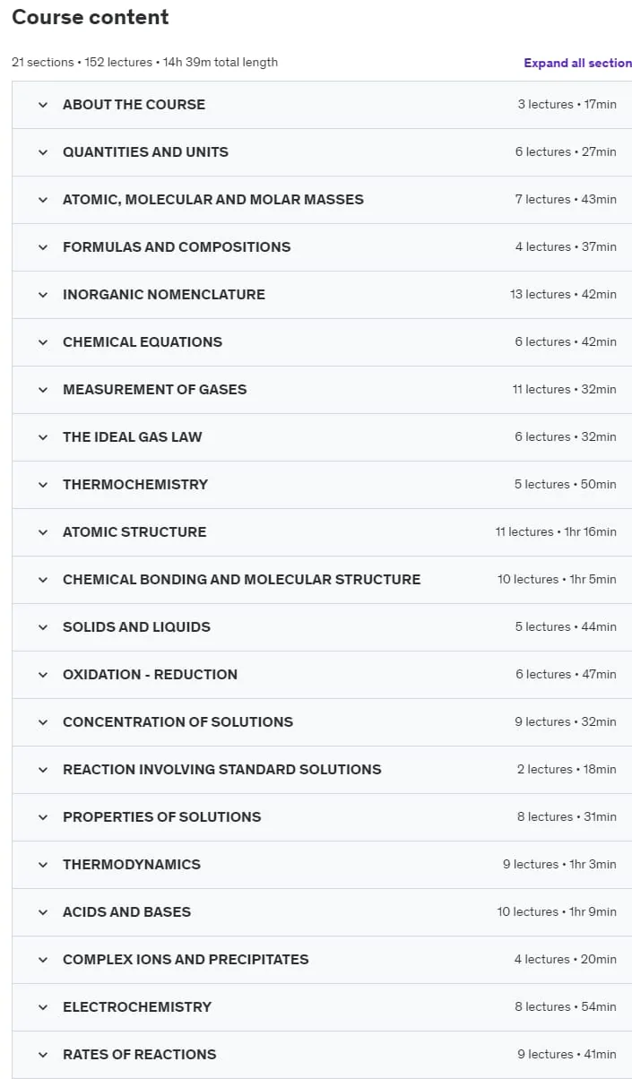Screen dimensions: 632x1079
Task: Expand the ABOUT THE COURSE section chevron
Action: pos(42,105)
